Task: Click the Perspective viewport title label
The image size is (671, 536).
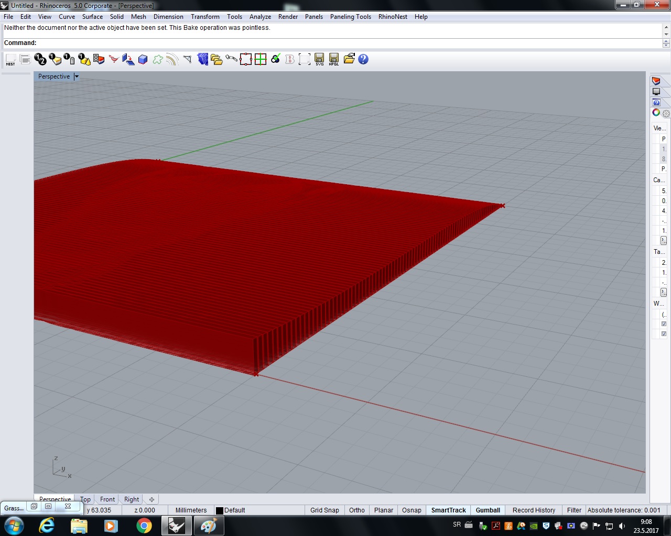Action: tap(54, 76)
